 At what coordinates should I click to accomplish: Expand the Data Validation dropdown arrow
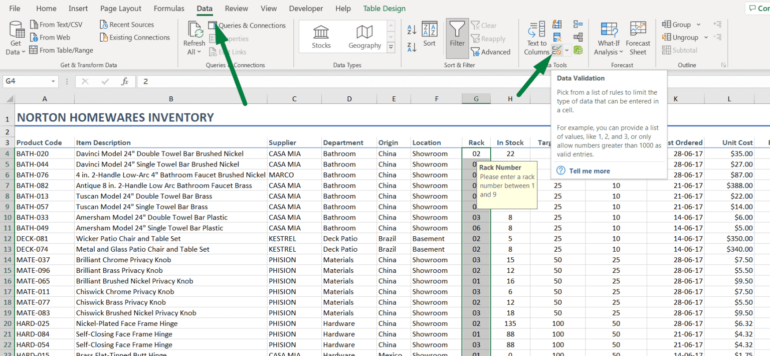point(566,50)
